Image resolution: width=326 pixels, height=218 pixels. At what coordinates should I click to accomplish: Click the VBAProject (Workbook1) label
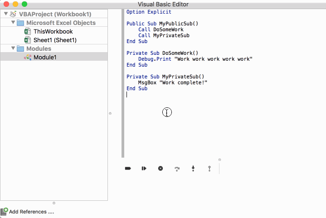pos(55,14)
